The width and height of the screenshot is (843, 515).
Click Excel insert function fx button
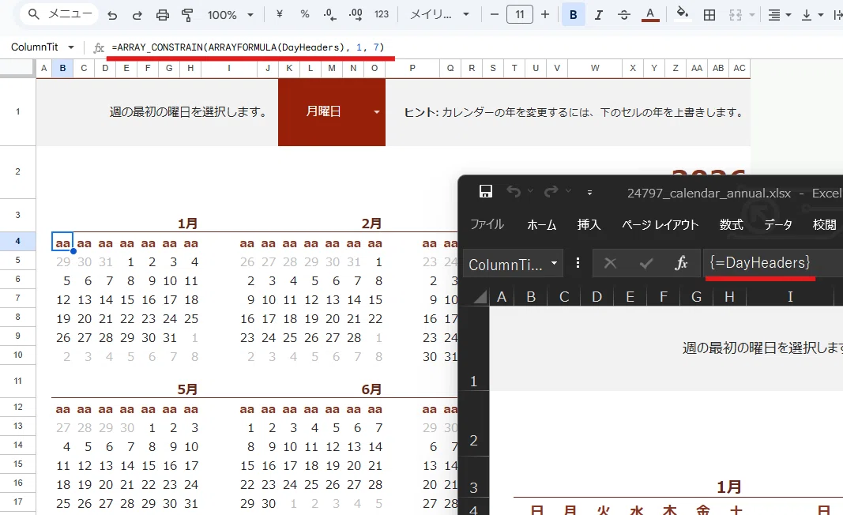click(681, 263)
